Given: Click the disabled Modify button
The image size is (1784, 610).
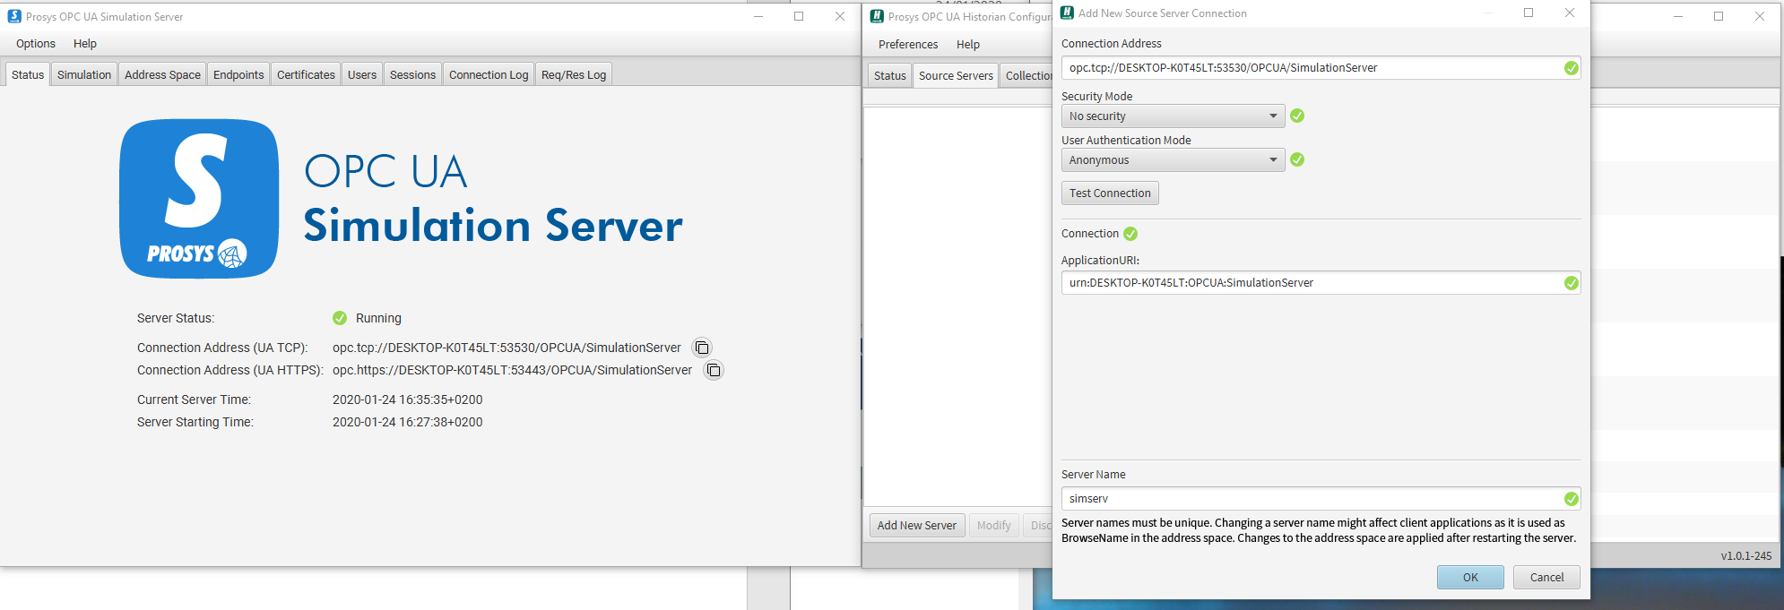Looking at the screenshot, I should [993, 526].
